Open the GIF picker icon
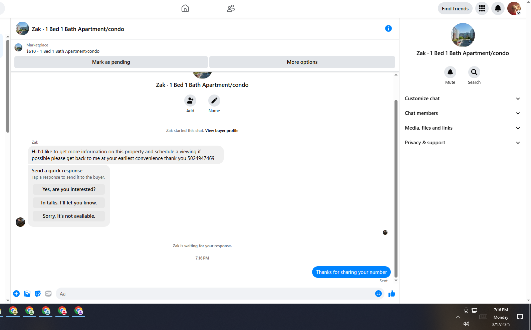 coord(48,294)
